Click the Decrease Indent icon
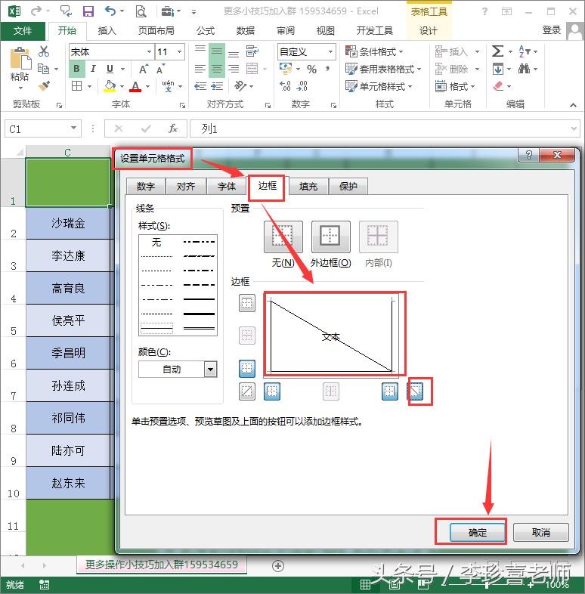 [x=200, y=86]
